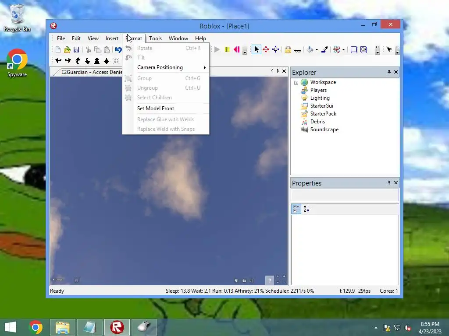Toggle categorized view in Properties
The image size is (449, 336).
[x=296, y=209]
